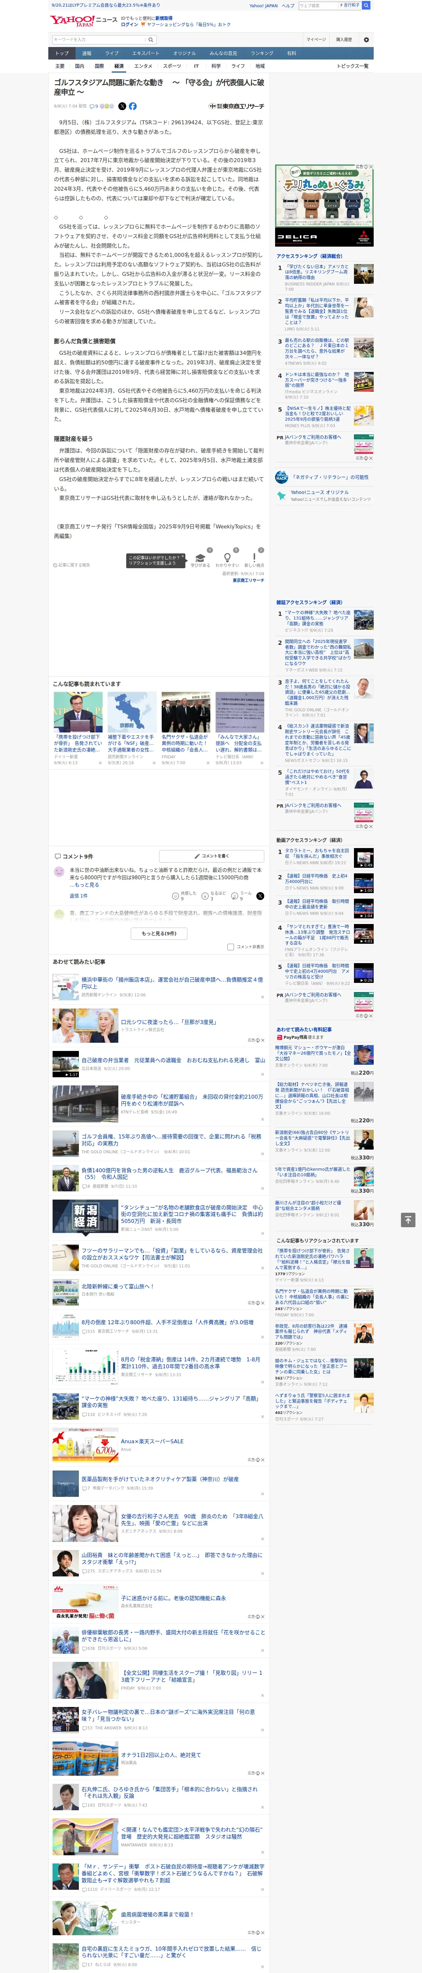Click the もっと見る(9件) comments button
Viewport: 422px width, 1973px height.
pos(159,934)
